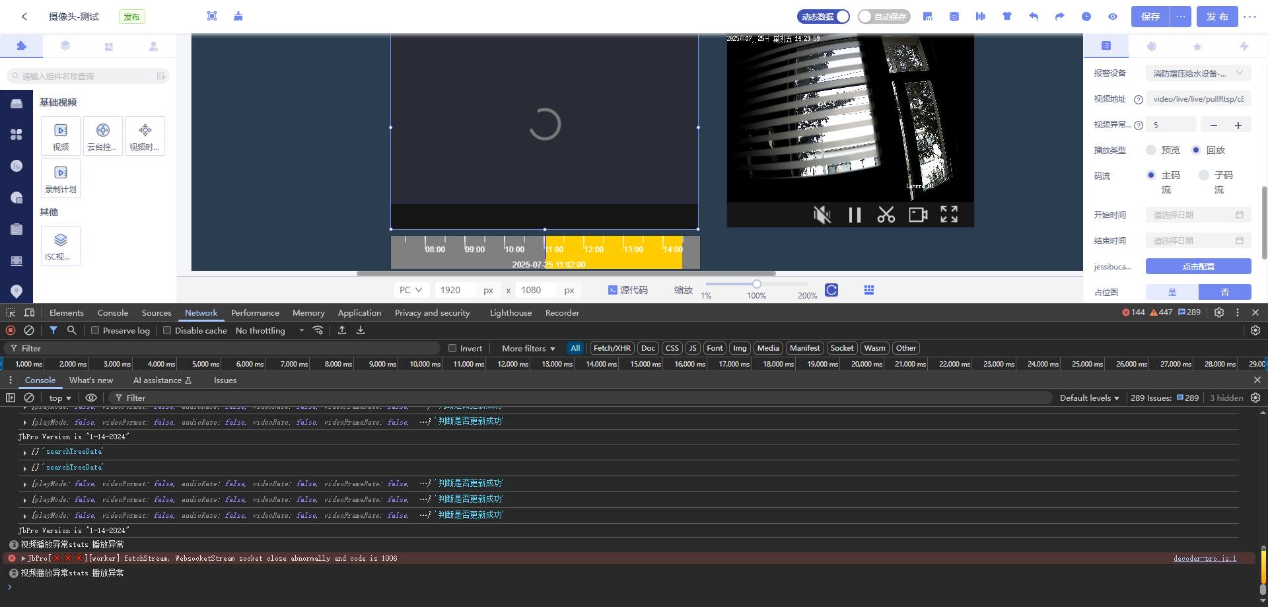This screenshot has height=607, width=1268.
Task: Open DevTools settings gear
Action: point(1219,312)
